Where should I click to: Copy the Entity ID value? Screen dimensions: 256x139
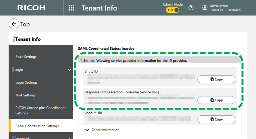[x=216, y=79]
